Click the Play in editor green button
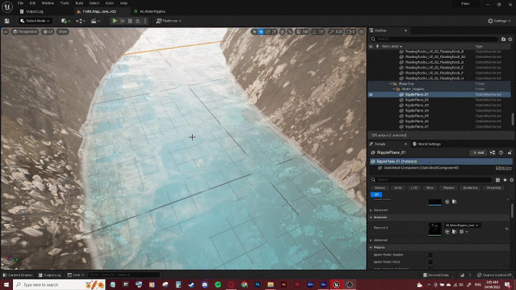 coord(115,21)
